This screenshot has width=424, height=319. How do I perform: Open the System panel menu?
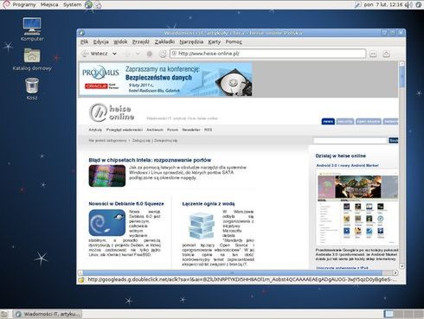click(x=72, y=4)
